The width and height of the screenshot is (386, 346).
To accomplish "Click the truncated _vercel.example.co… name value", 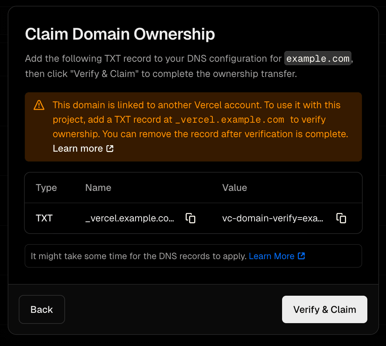I will point(130,218).
